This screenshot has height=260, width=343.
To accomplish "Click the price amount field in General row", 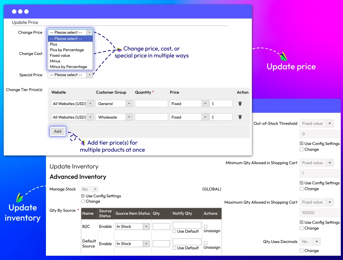I will pyautogui.click(x=221, y=104).
